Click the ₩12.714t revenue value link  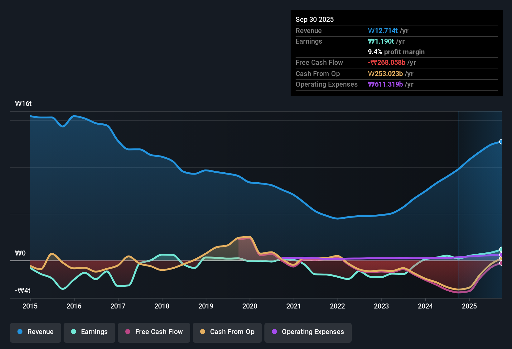click(x=383, y=31)
